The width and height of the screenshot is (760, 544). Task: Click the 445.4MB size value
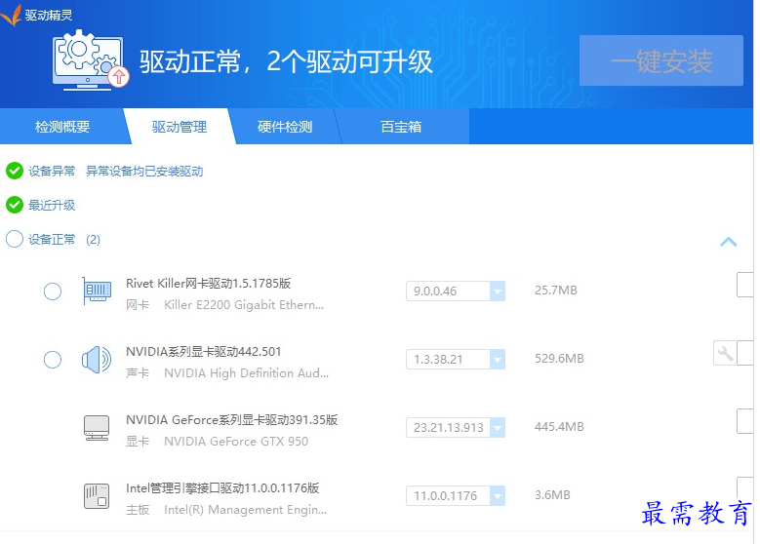coord(559,427)
